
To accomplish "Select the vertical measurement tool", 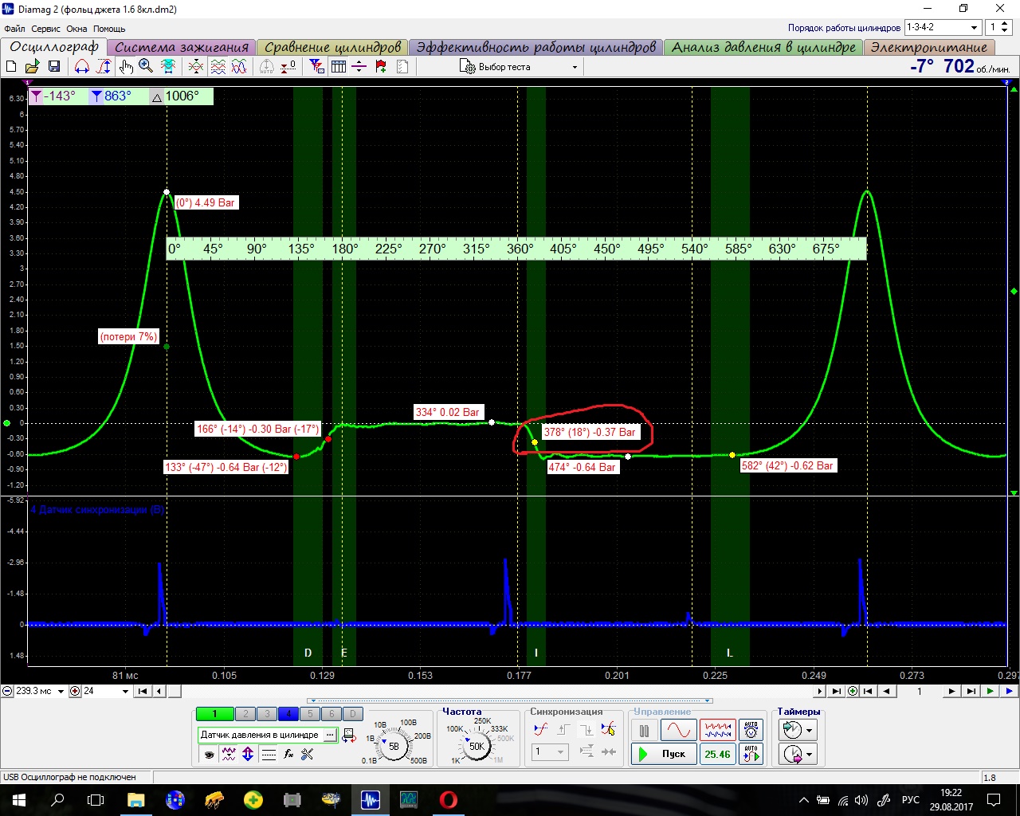I will pyautogui.click(x=104, y=66).
